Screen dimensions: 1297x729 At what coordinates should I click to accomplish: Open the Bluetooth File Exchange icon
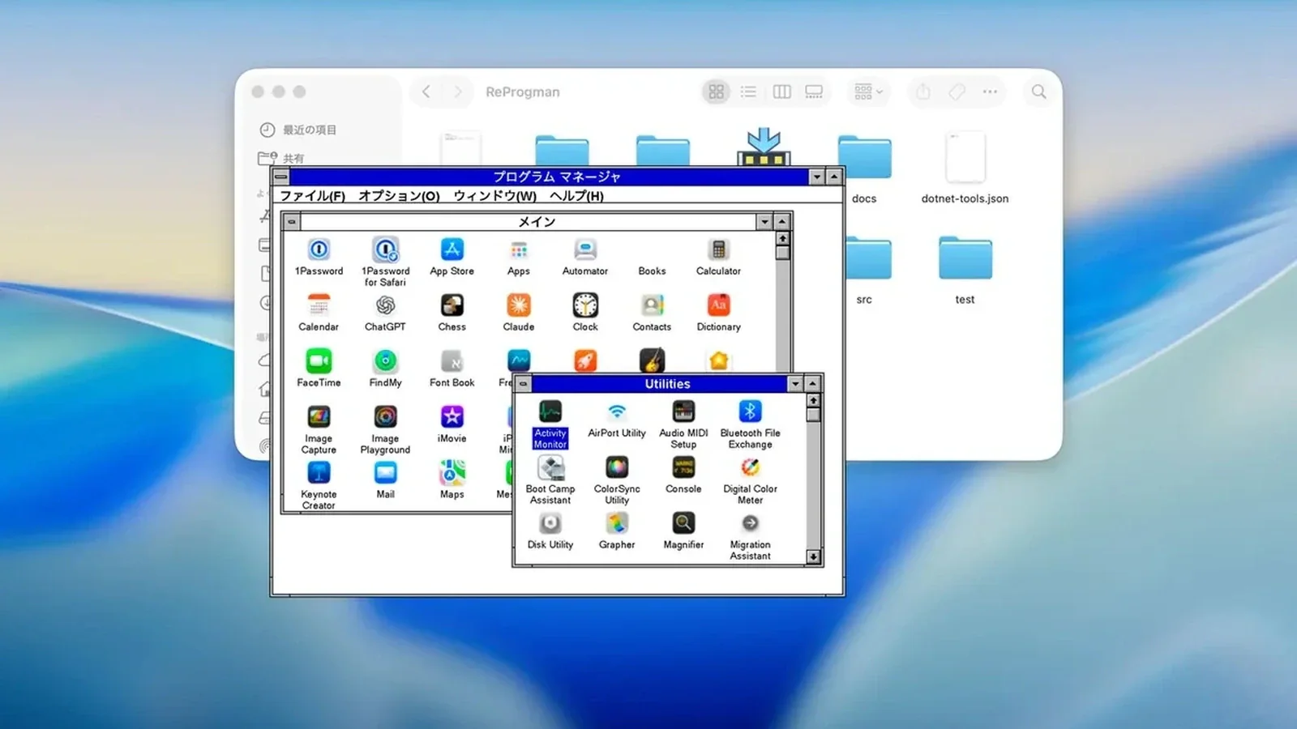[x=750, y=411]
